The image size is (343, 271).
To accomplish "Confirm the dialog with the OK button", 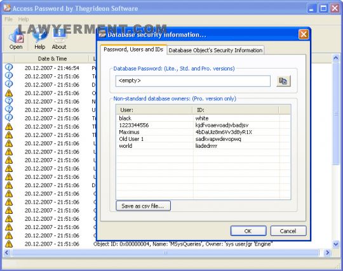I will tap(248, 231).
